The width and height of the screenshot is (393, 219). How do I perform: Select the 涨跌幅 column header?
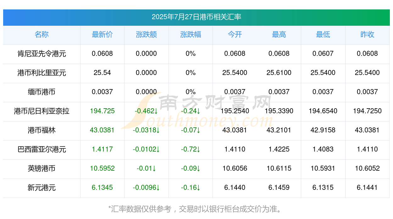coord(191,35)
